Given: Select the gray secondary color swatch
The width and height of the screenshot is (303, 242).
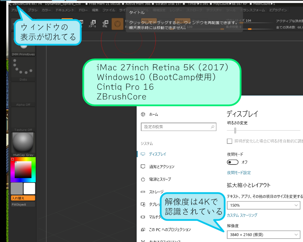Looking at the screenshot, I should [17, 189].
